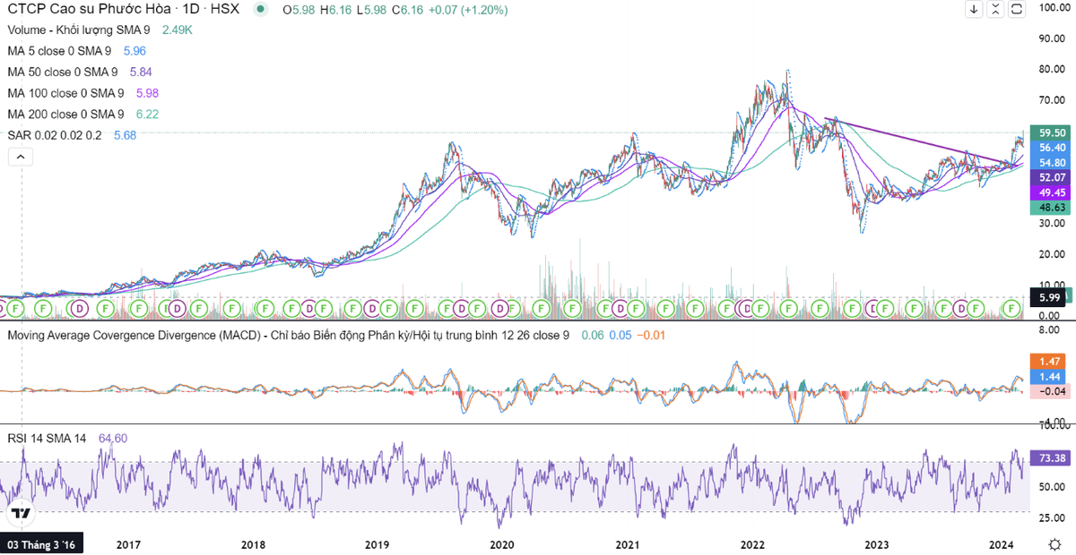This screenshot has height=555, width=1076.
Task: Open chart settings gear icon
Action: pyautogui.click(x=1055, y=544)
